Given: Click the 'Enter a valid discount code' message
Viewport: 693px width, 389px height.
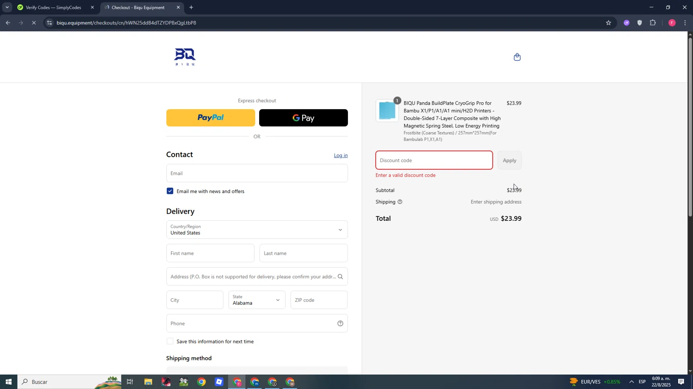Looking at the screenshot, I should pyautogui.click(x=406, y=176).
